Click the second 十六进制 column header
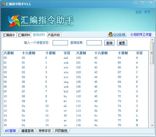 (101, 53)
